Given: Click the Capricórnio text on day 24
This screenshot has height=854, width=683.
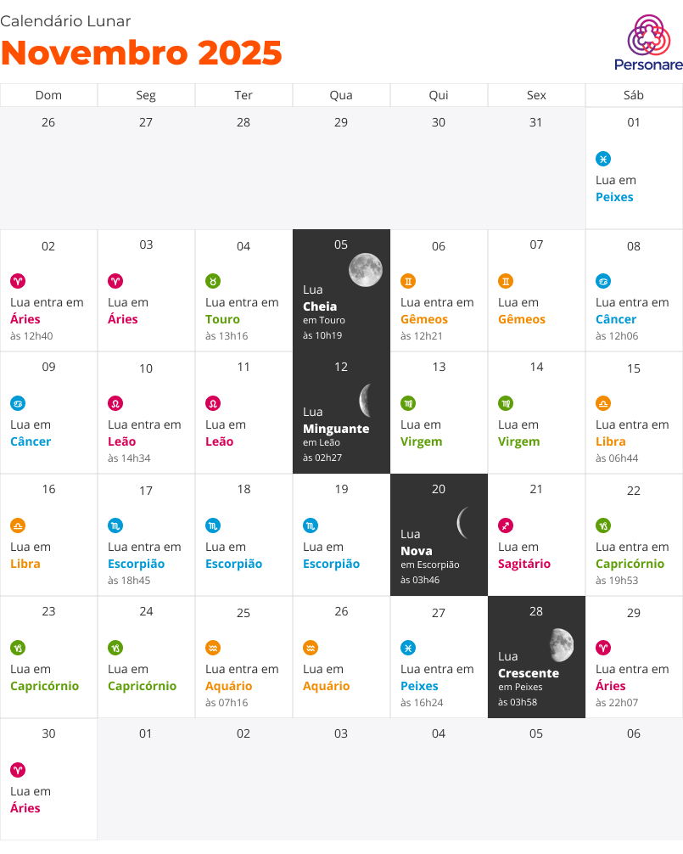Looking at the screenshot, I should [x=142, y=686].
